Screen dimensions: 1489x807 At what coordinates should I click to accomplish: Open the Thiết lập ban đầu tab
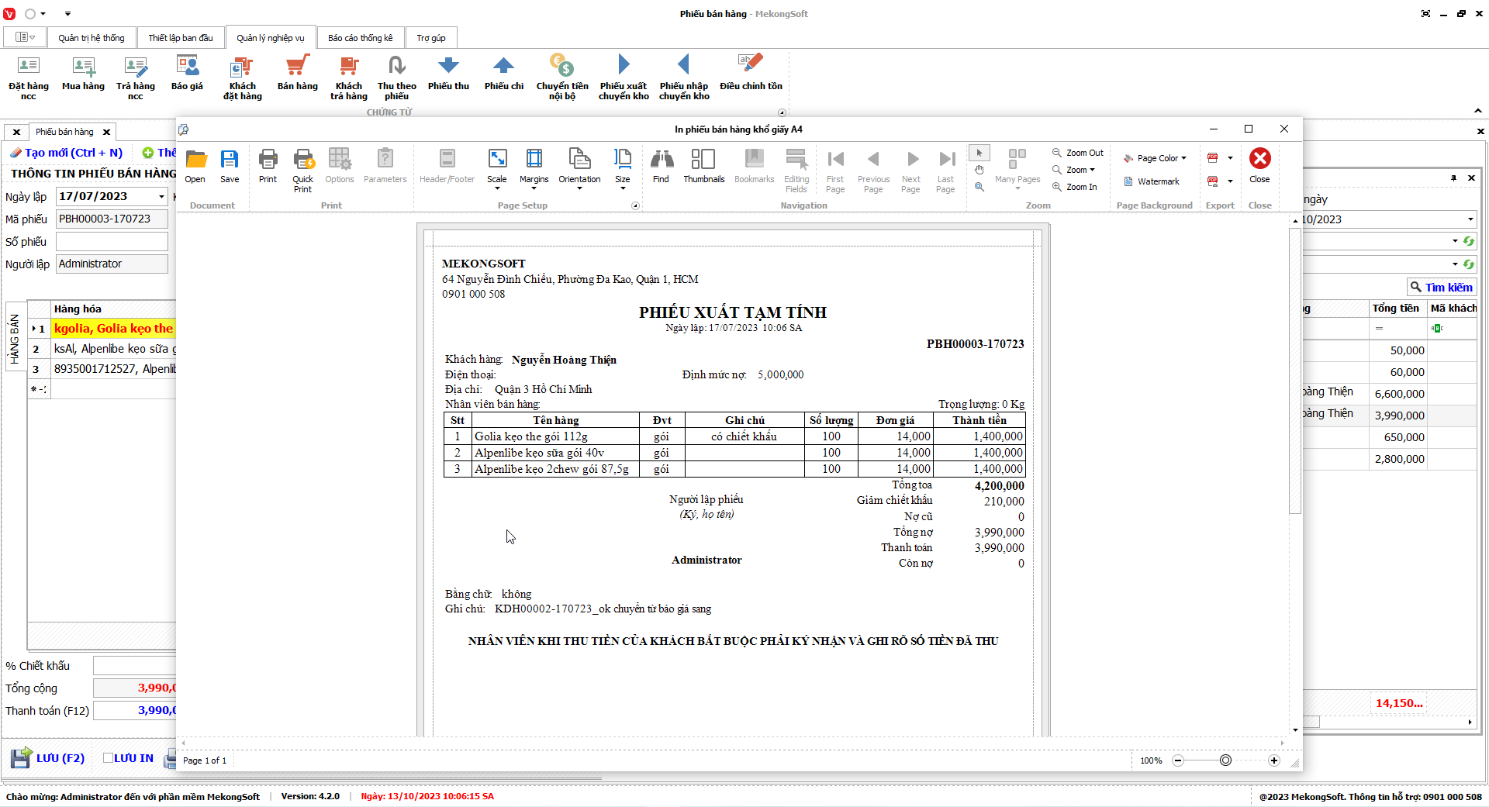pyautogui.click(x=181, y=38)
